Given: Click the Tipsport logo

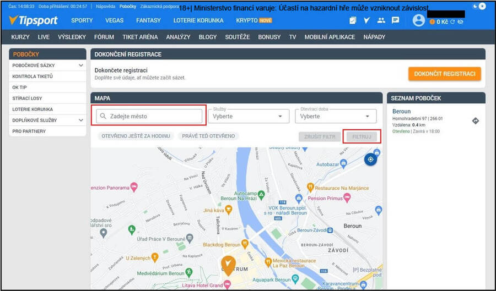Looking at the screenshot, I should coord(33,20).
